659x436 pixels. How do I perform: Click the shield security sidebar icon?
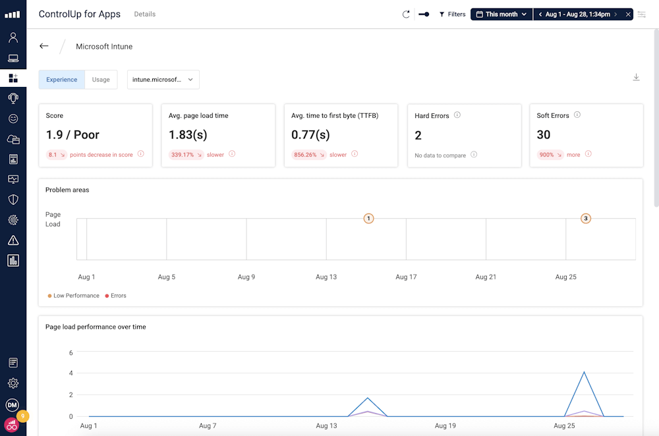[13, 200]
